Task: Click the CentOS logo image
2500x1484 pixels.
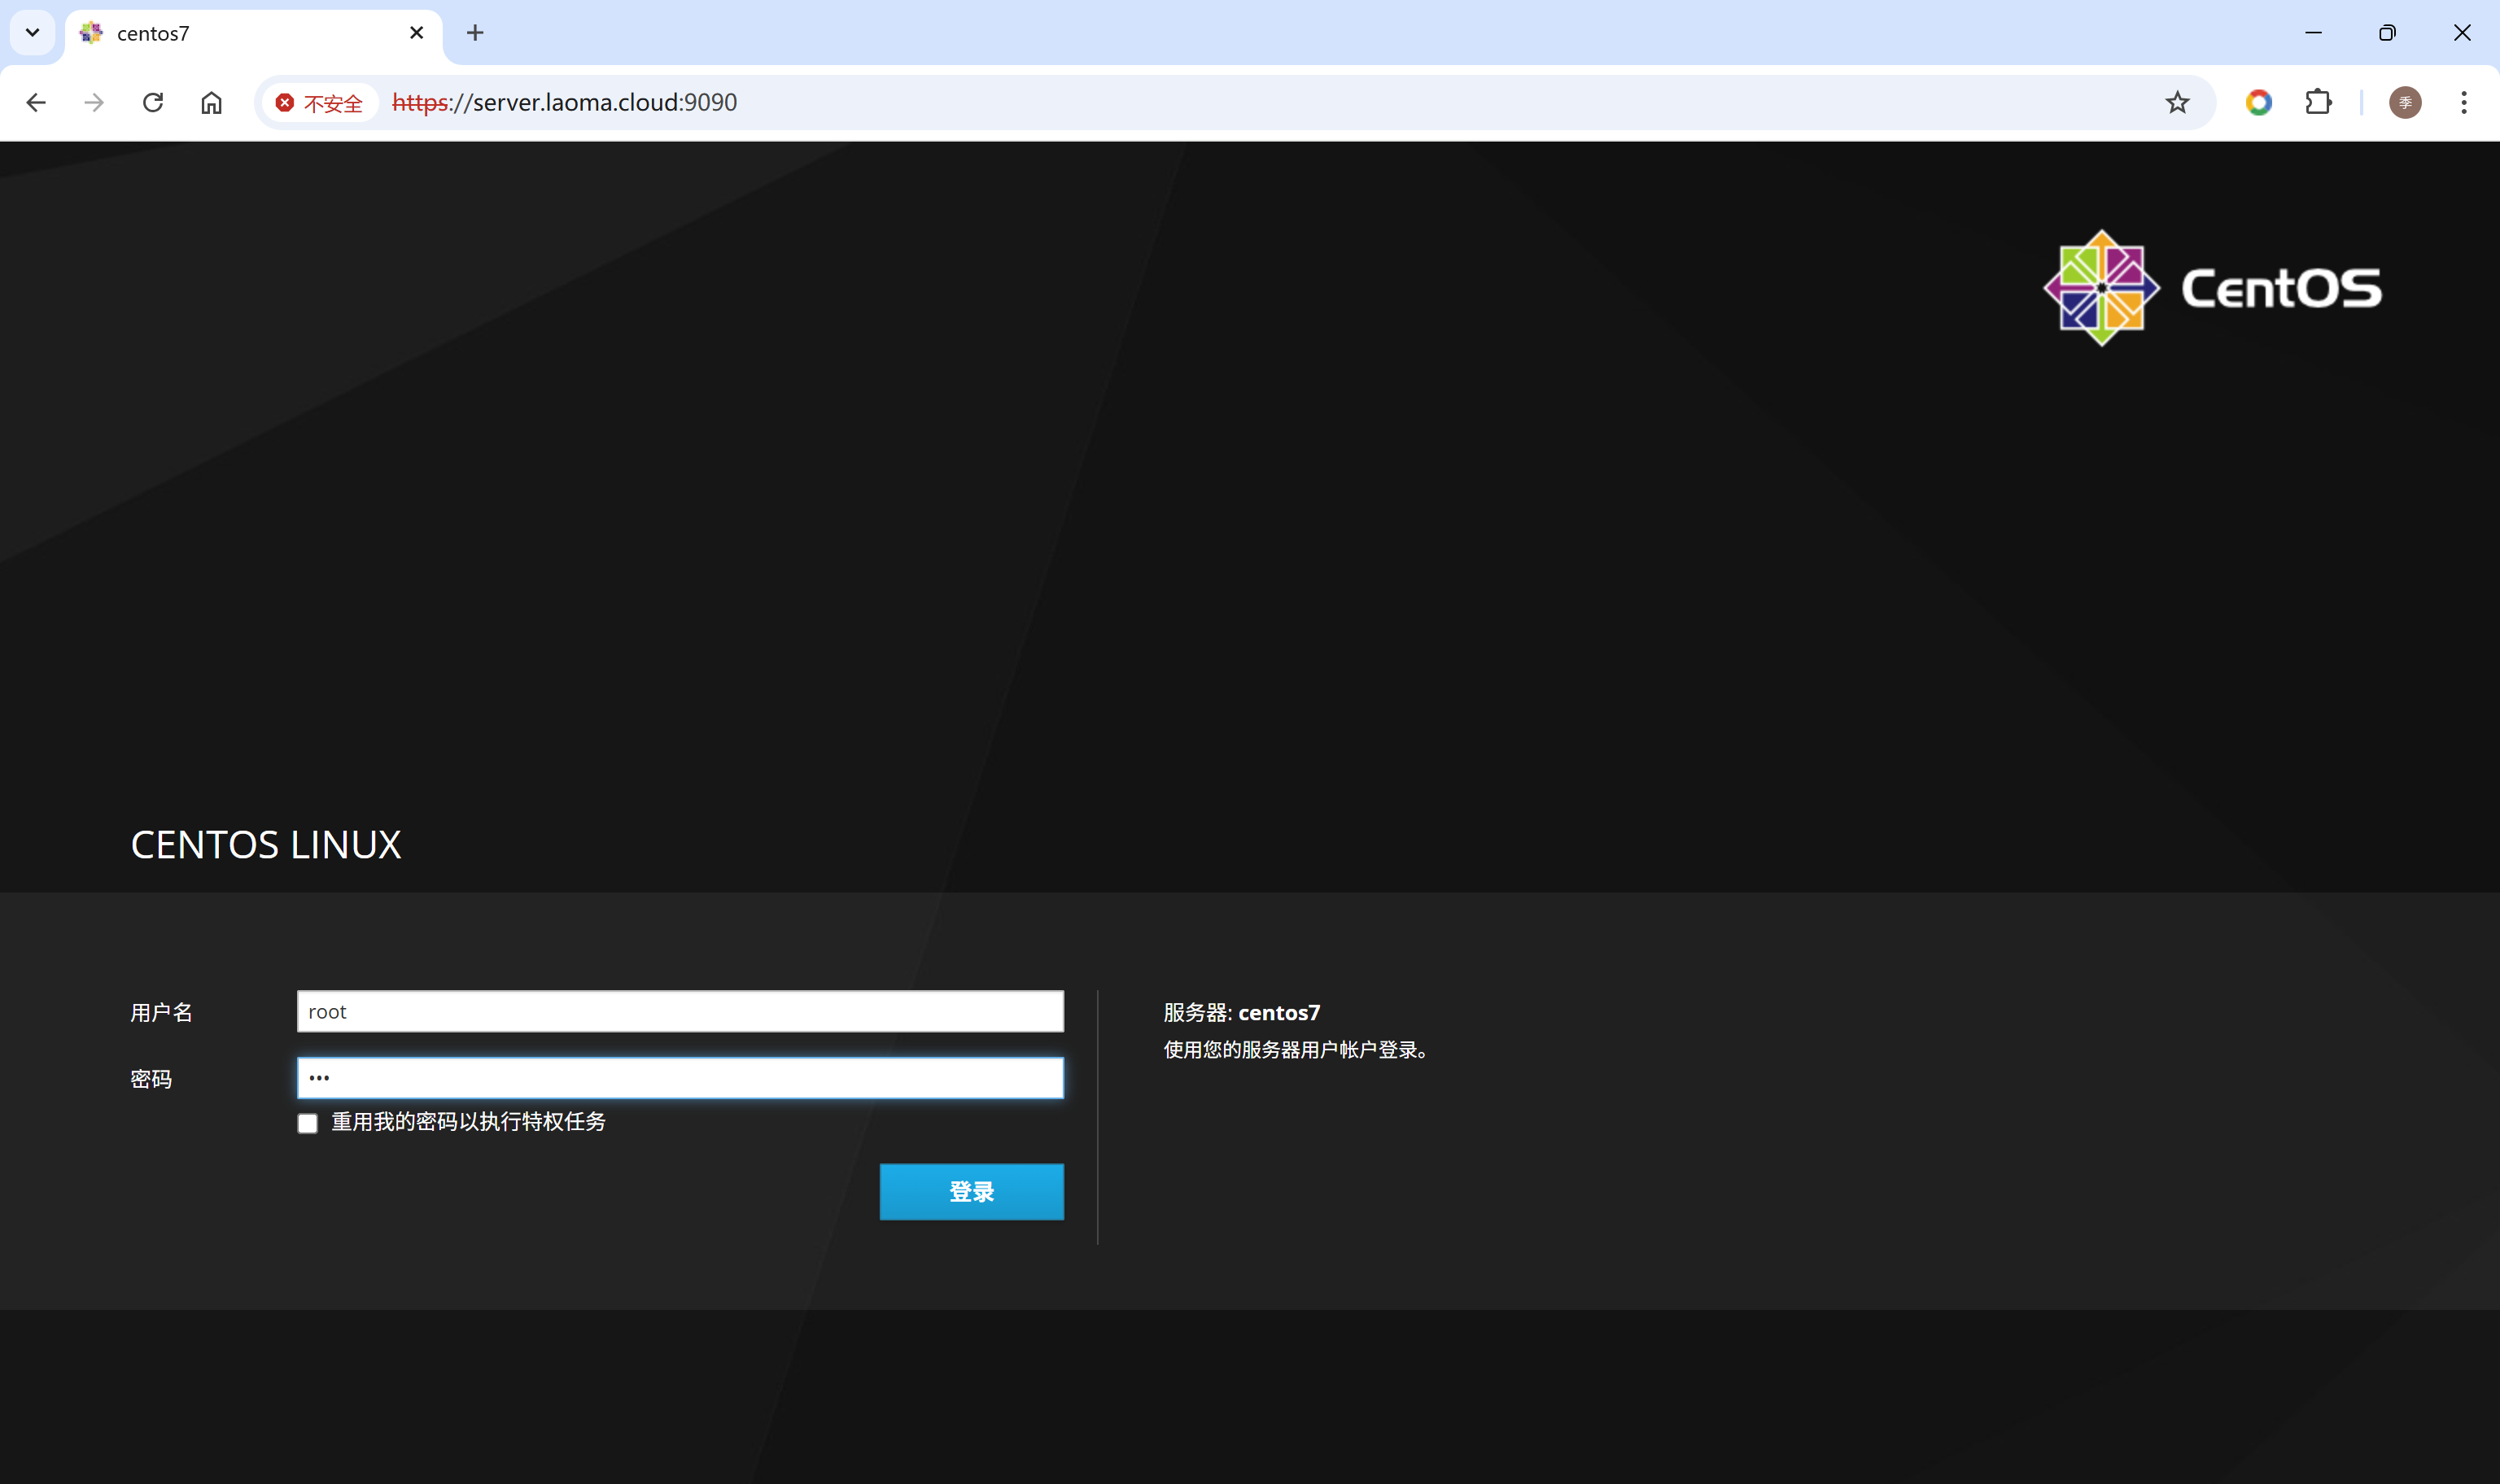Action: (2212, 288)
